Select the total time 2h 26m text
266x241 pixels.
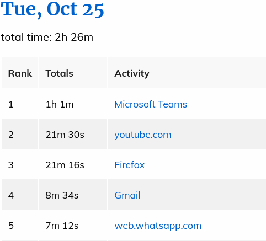pos(47,38)
